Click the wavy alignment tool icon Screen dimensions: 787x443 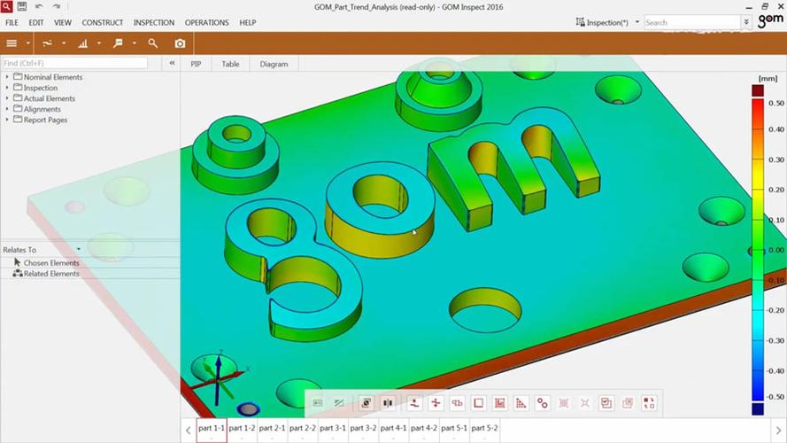point(47,43)
